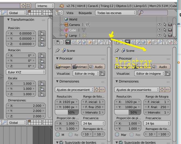Select Material sphere tab in right properties editor
181x144 pixels.
[170, 42]
